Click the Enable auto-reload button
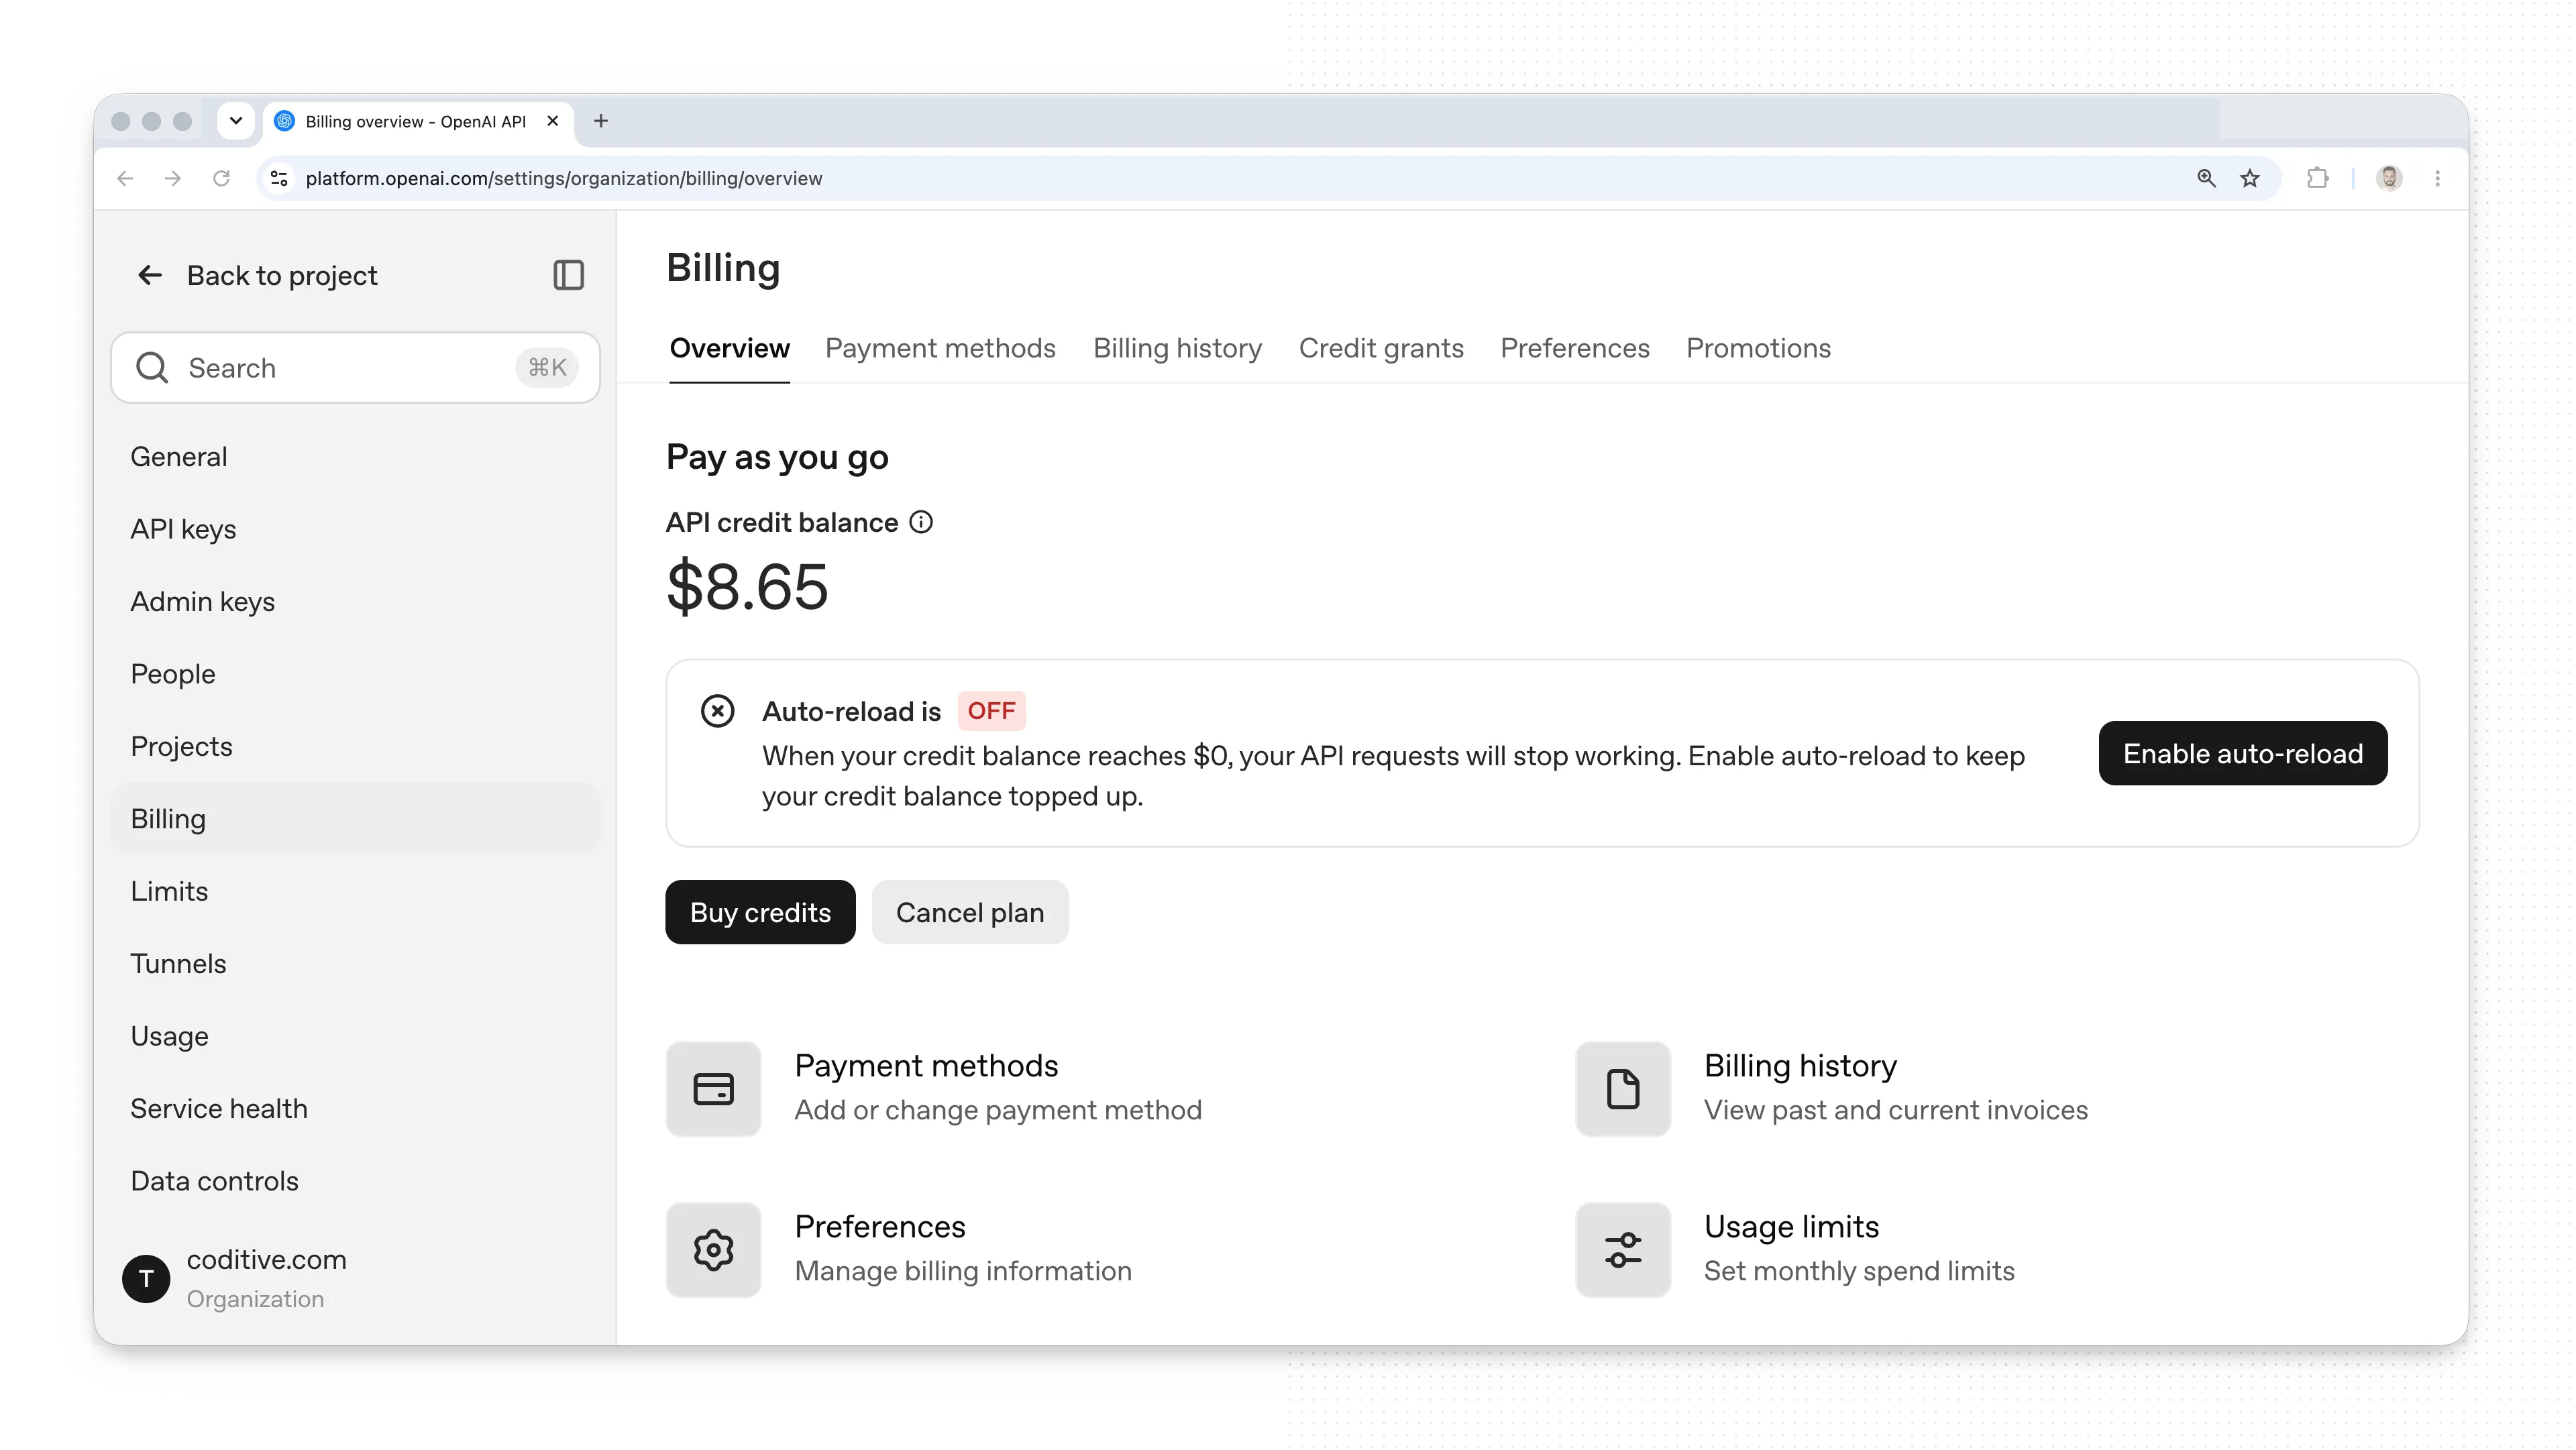 pyautogui.click(x=2242, y=753)
